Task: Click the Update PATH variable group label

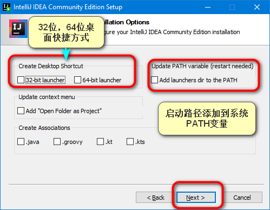Action: tap(202, 66)
